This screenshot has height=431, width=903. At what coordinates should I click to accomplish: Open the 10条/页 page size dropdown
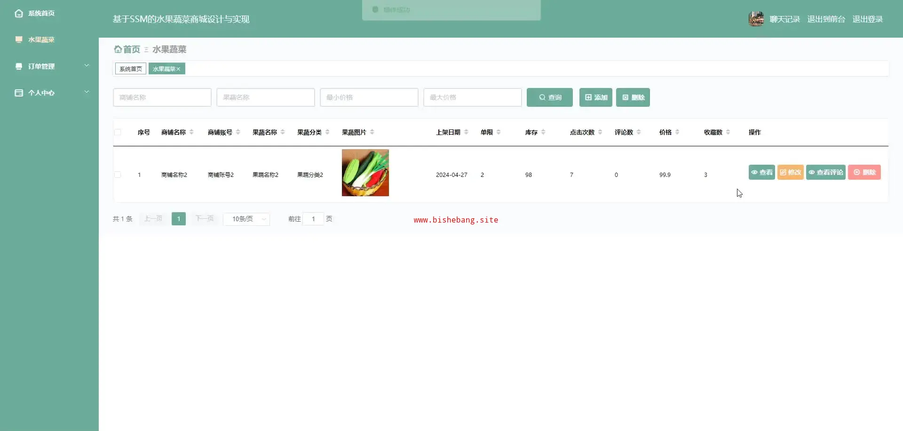point(246,219)
